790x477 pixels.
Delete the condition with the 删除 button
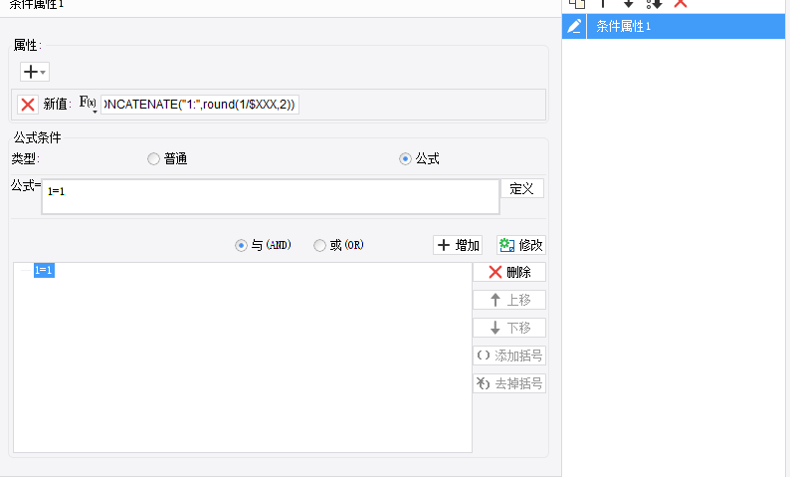coord(509,272)
